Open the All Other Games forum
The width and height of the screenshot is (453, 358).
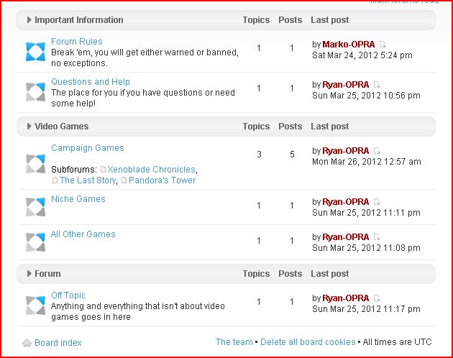coord(83,234)
